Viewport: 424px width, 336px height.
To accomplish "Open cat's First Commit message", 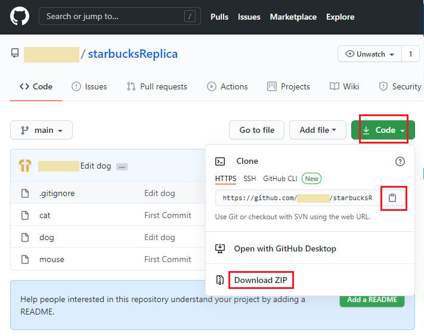I will (168, 215).
